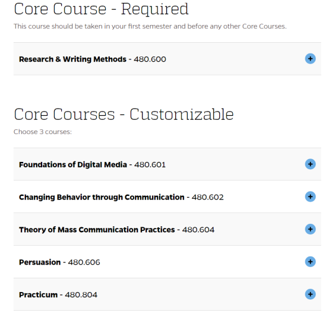
Task: Expand Research & Writing Methods plus icon
Action: point(310,59)
